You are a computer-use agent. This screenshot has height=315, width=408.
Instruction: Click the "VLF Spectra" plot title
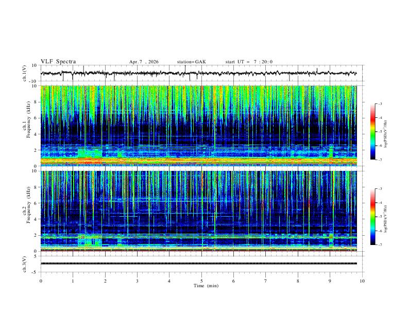tap(58, 62)
